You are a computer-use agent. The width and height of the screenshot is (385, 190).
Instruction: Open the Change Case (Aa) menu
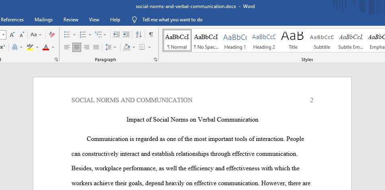(x=36, y=35)
